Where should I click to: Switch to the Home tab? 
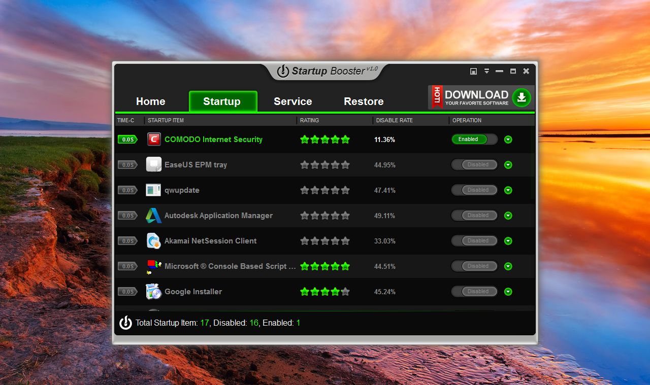[151, 101]
